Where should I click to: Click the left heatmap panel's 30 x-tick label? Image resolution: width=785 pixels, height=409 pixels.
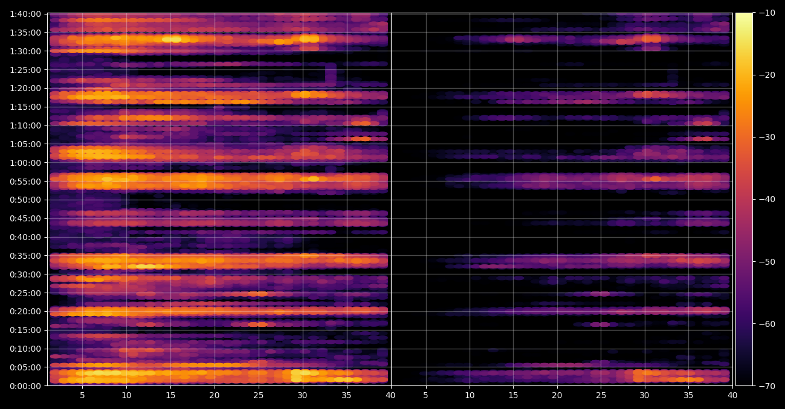pyautogui.click(x=303, y=396)
